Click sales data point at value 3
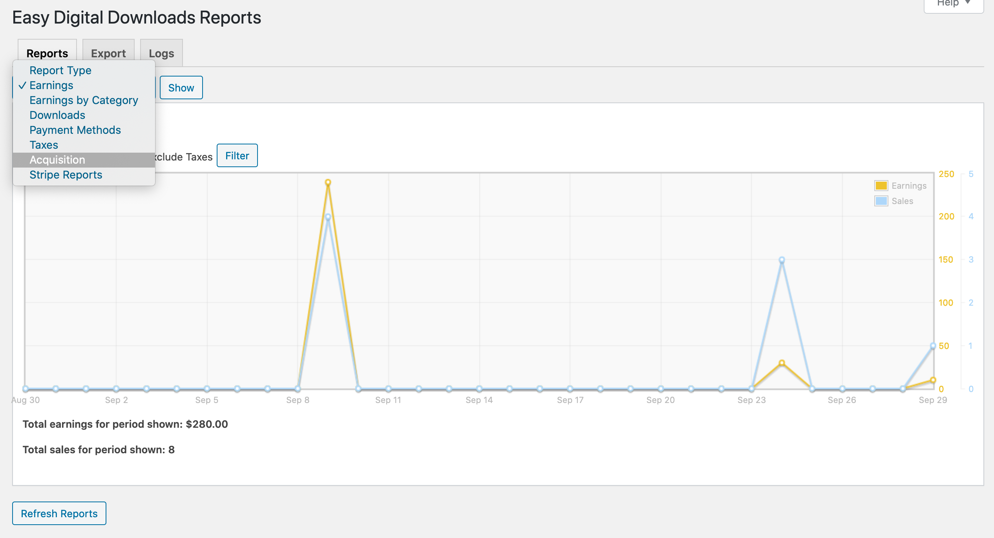 [782, 260]
